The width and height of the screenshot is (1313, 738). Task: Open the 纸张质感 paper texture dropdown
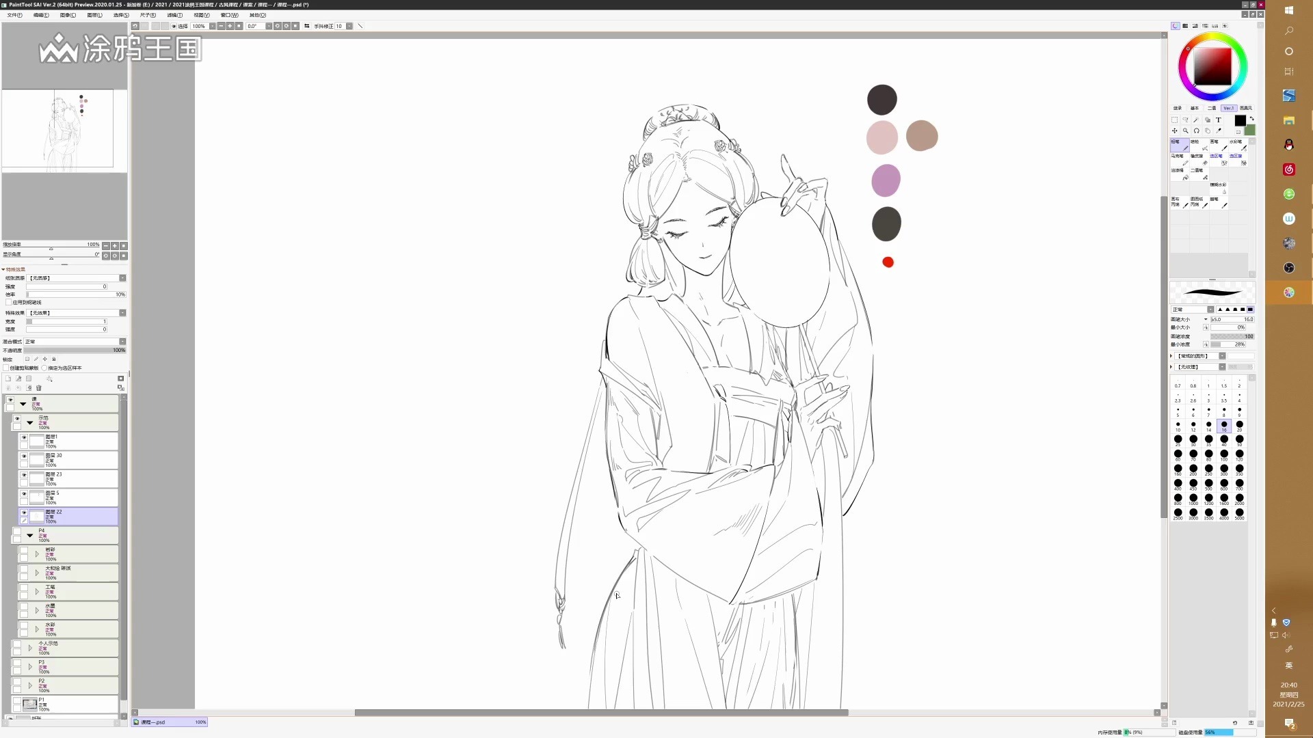[x=122, y=278]
